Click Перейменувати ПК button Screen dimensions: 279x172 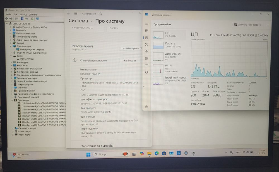click(x=131, y=48)
